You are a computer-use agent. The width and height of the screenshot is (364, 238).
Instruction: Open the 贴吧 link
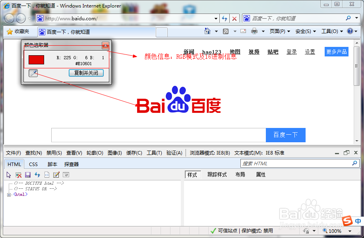click(273, 52)
